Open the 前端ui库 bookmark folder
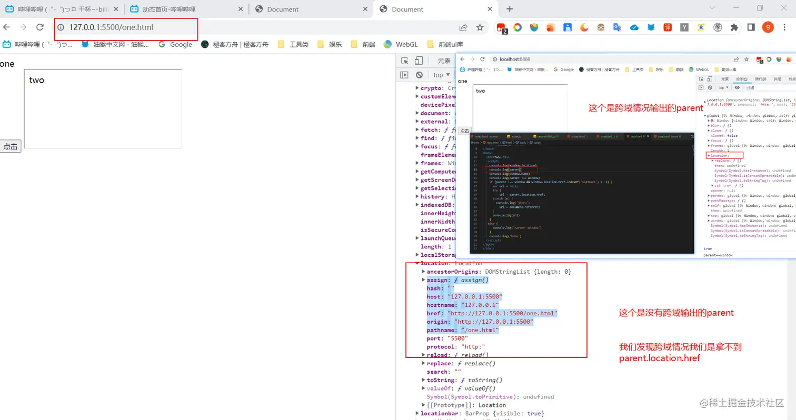This screenshot has height=420, width=796. point(445,44)
